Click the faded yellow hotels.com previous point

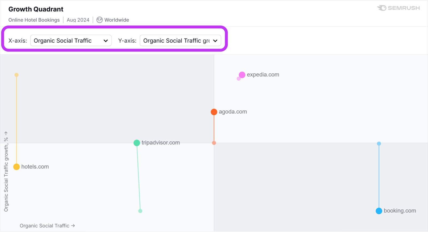[17, 75]
